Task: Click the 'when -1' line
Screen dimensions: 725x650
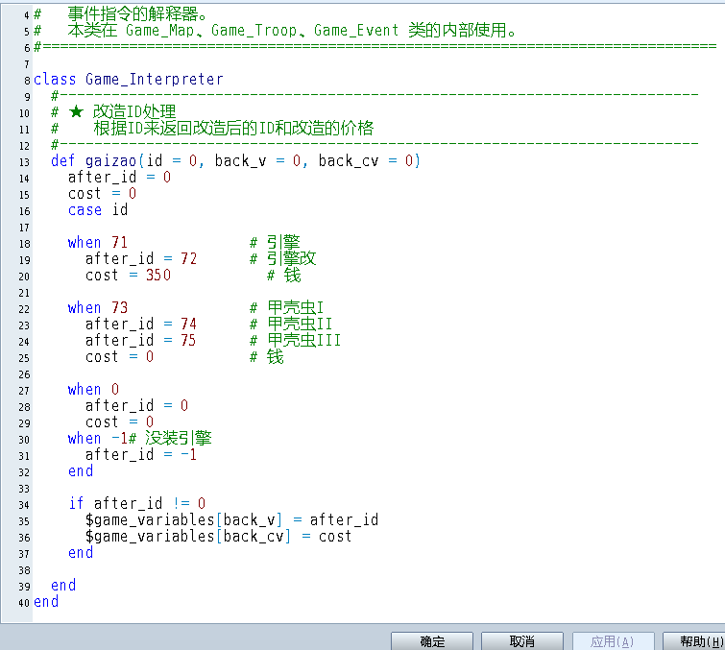Action: 98,438
